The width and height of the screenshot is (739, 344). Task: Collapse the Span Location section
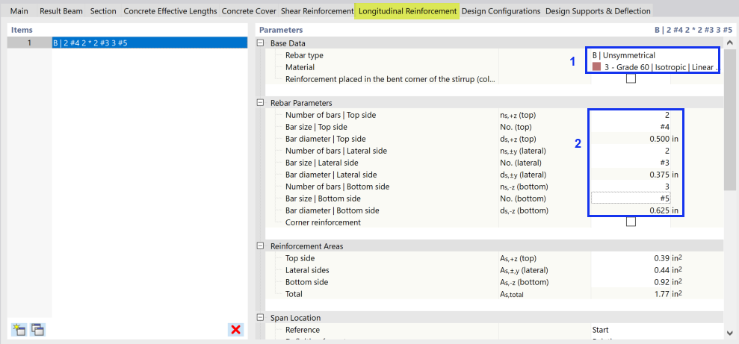coord(261,318)
